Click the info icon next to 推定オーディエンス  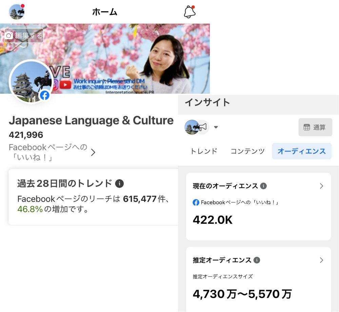tap(257, 260)
